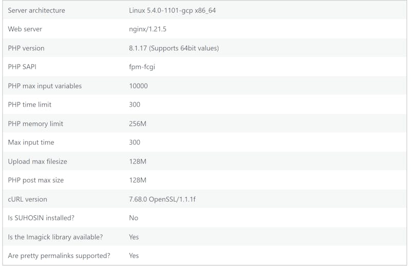The height and width of the screenshot is (266, 411).
Task: Click the Server architecture label
Action: (x=36, y=10)
